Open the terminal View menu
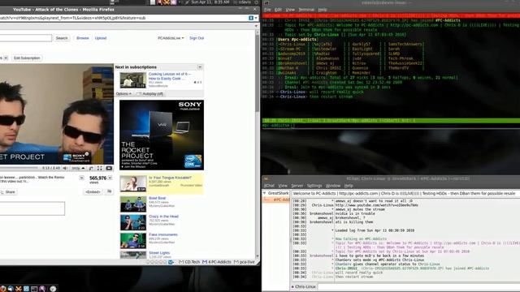This screenshot has height=292, width=520. tap(290, 10)
